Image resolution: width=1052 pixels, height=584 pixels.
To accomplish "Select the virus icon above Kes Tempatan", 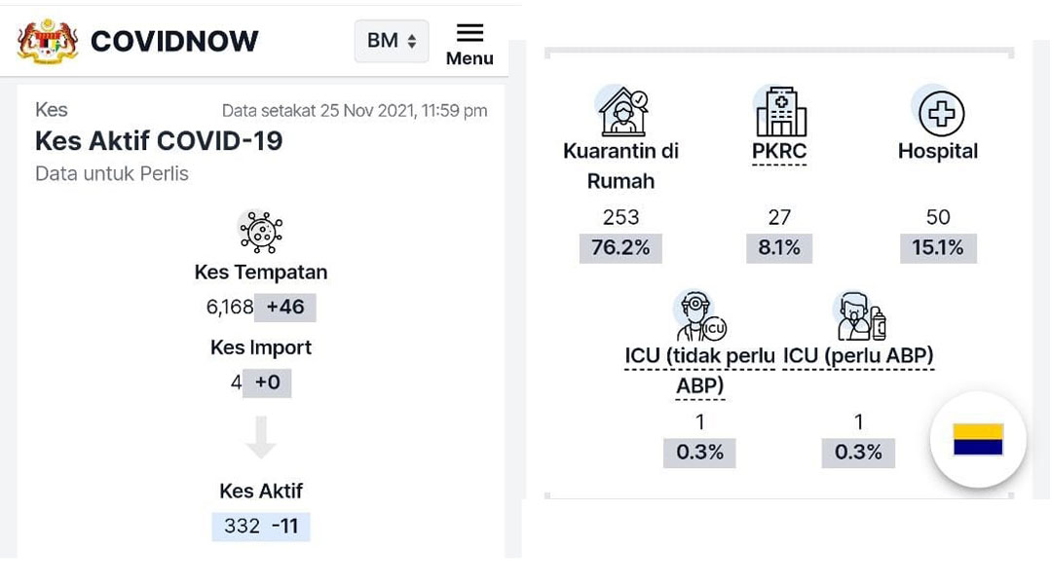I will tap(261, 232).
